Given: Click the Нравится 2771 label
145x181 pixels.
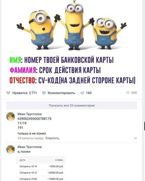Looking at the screenshot, I should point(25,93).
